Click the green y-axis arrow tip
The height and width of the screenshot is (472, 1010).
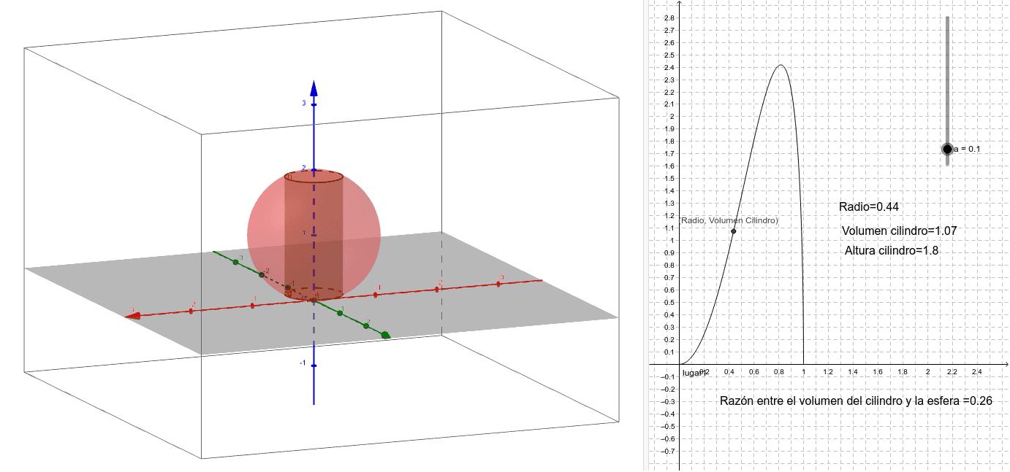pyautogui.click(x=385, y=335)
